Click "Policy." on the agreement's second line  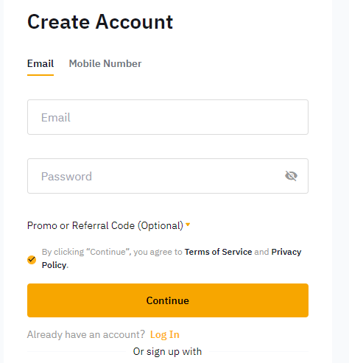[x=55, y=265]
